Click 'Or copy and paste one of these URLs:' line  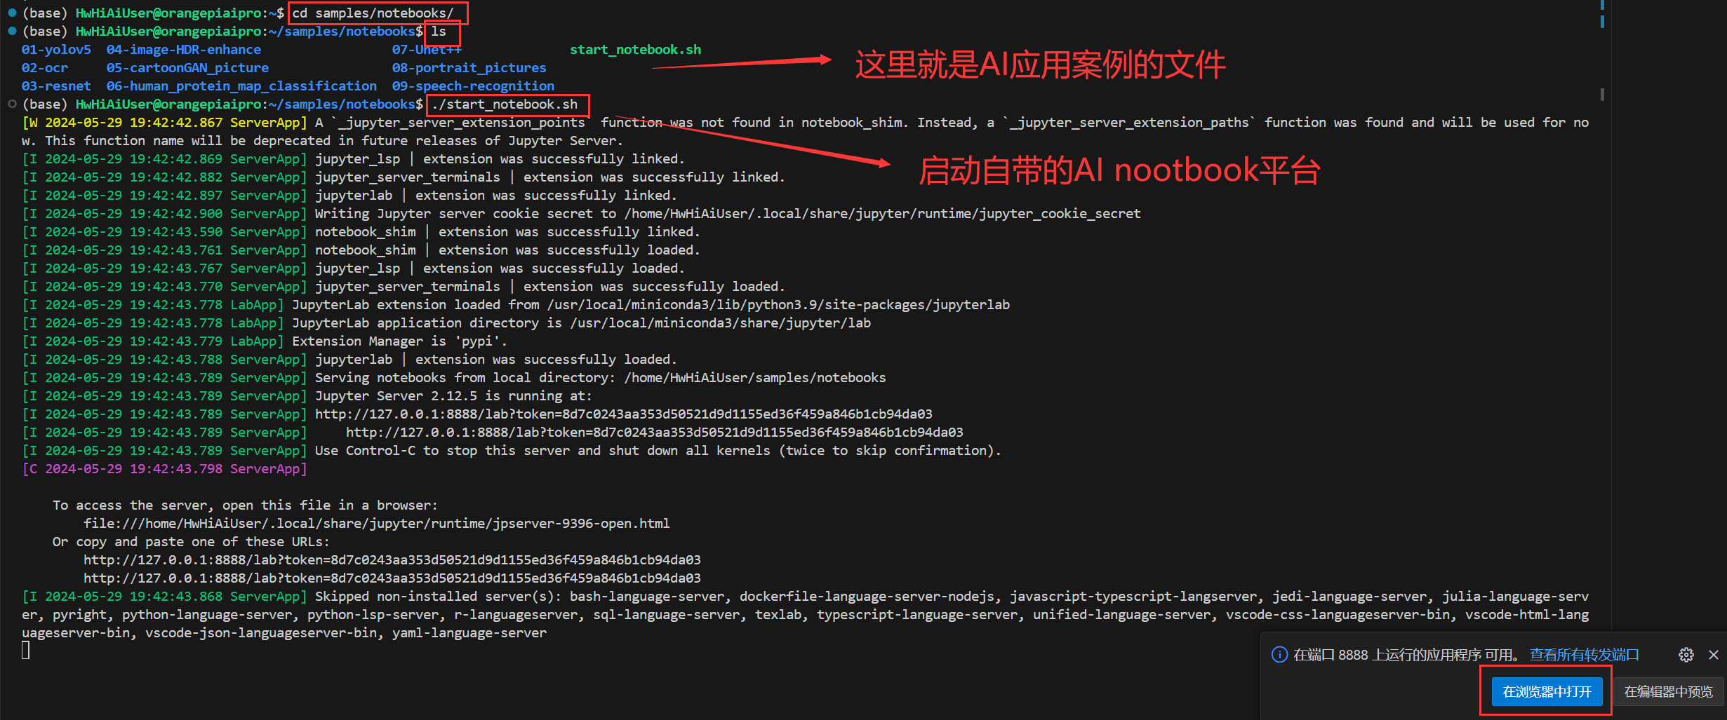coord(191,542)
